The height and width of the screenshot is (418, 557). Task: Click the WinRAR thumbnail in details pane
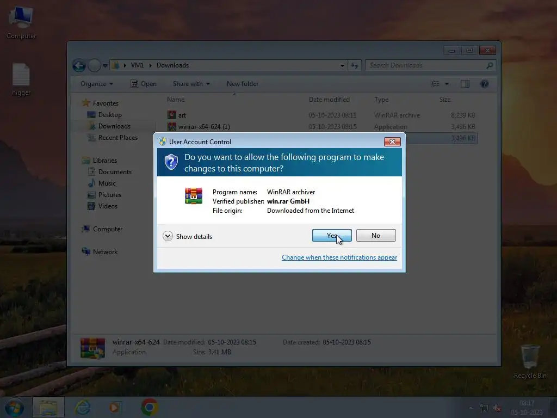tap(92, 348)
